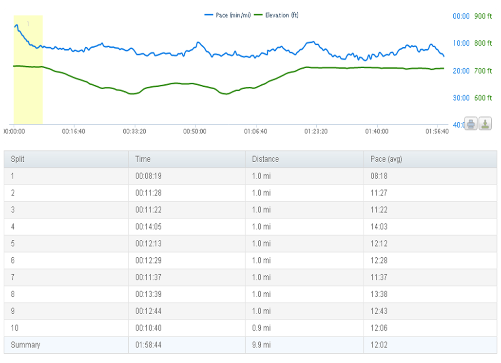Click the Distance column header
501x363 pixels.
[x=265, y=159]
